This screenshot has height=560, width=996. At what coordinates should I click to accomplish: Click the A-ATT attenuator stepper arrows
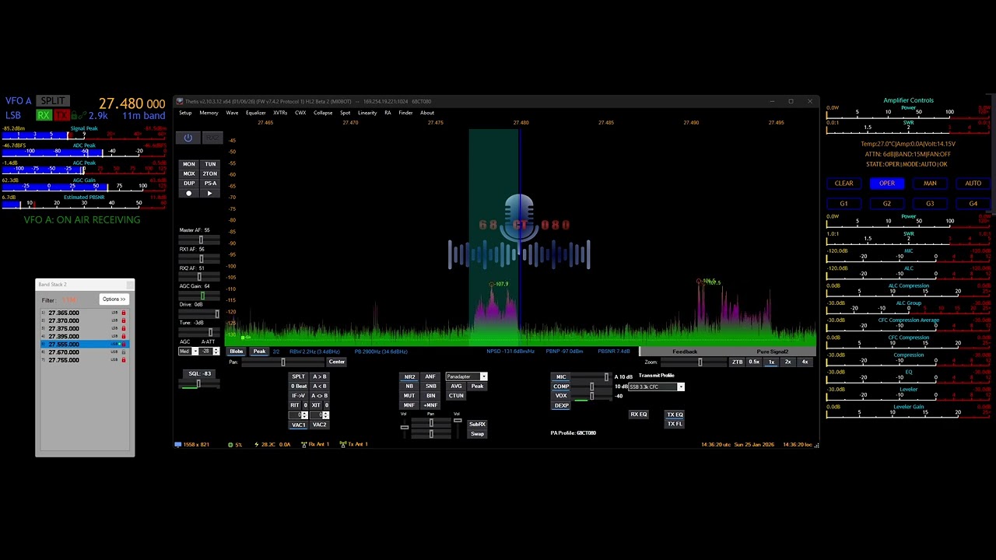pos(215,352)
